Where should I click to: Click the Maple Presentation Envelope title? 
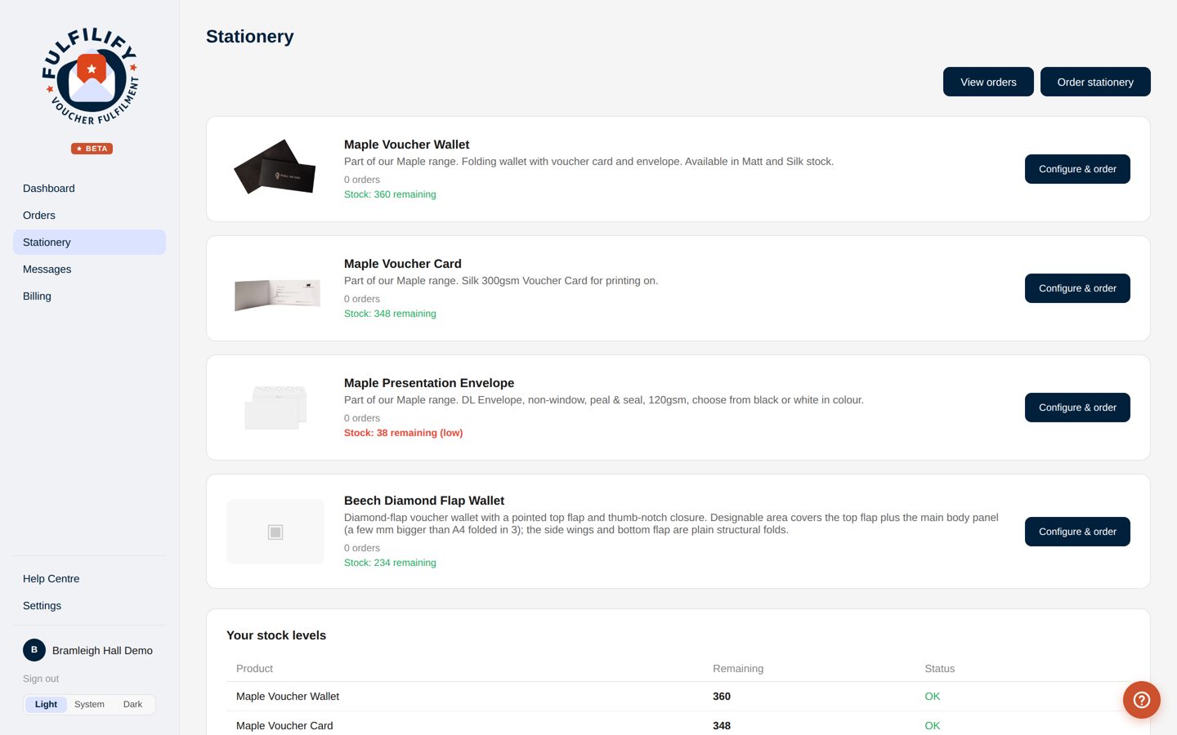429,383
